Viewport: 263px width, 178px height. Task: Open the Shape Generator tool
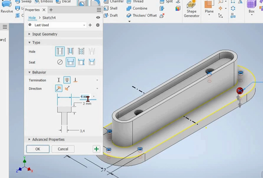(191, 9)
